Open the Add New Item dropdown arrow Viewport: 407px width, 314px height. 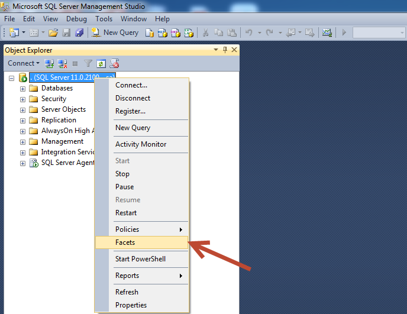point(43,33)
